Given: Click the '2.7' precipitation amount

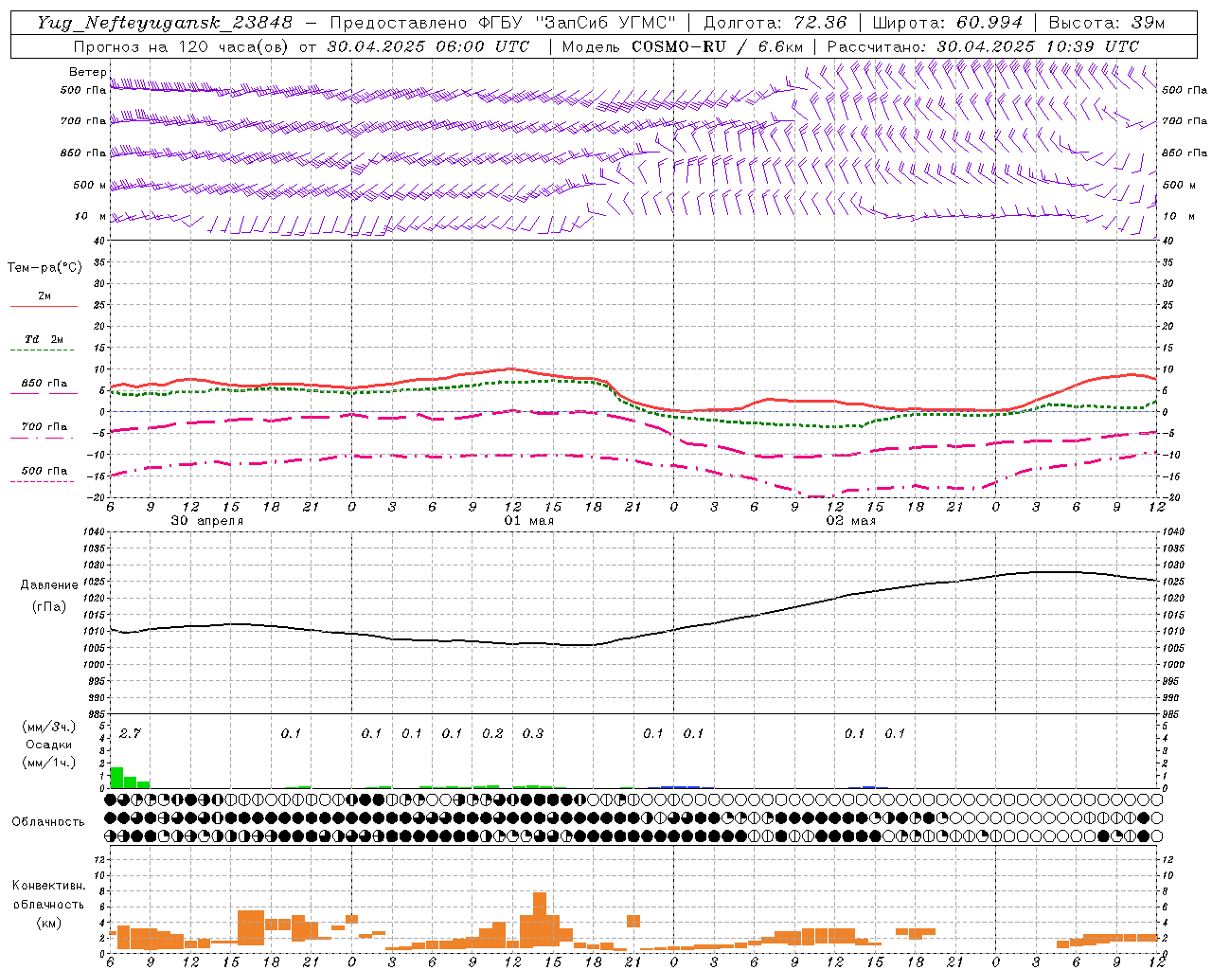Looking at the screenshot, I should [x=130, y=733].
